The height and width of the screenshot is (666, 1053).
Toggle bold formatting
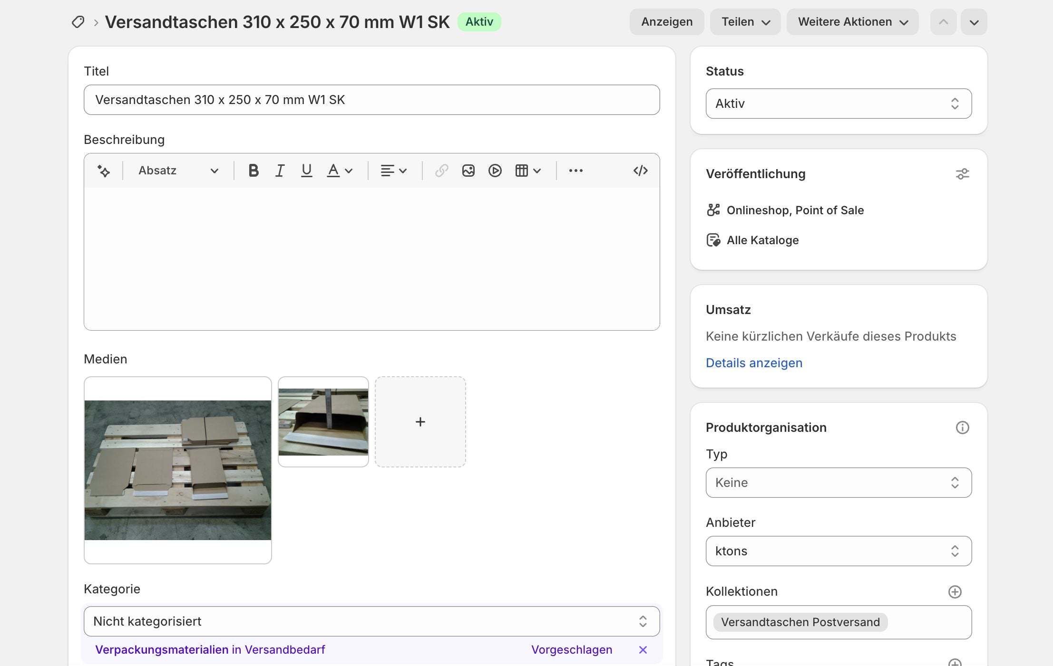tap(253, 171)
